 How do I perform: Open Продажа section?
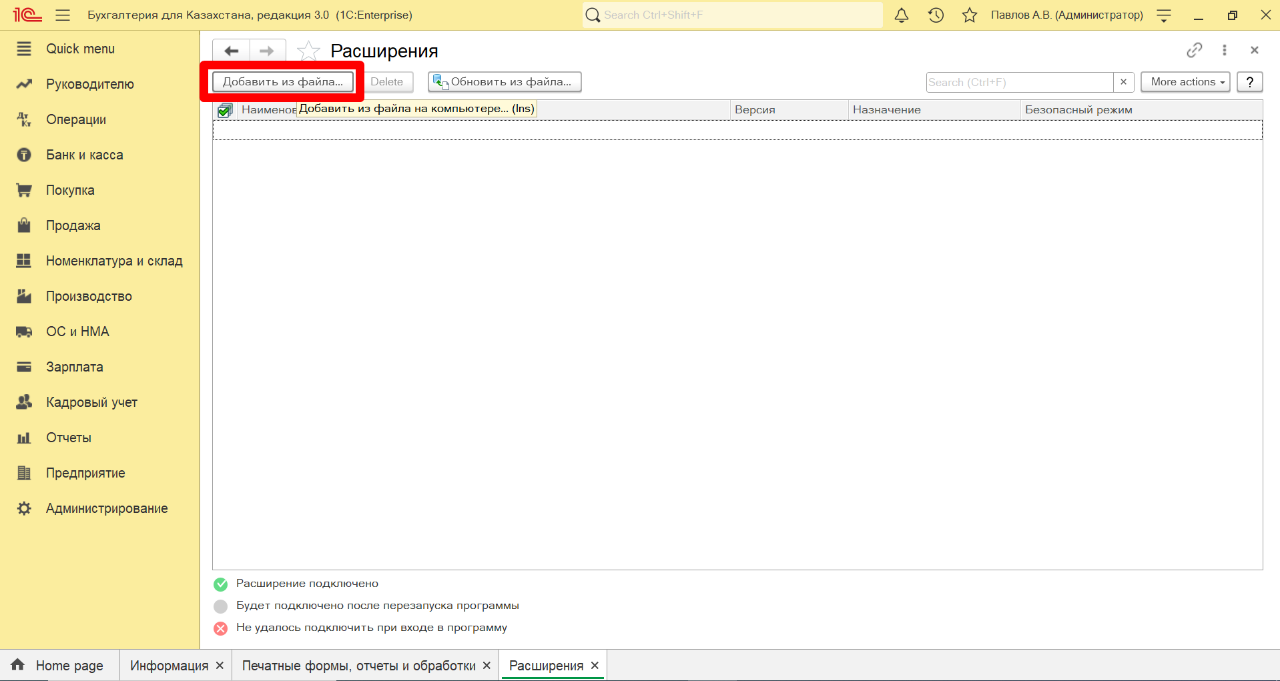coord(73,225)
